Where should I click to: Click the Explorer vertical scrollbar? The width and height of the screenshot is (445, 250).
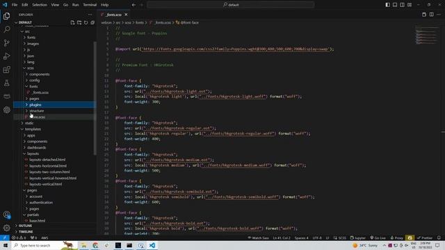95,98
